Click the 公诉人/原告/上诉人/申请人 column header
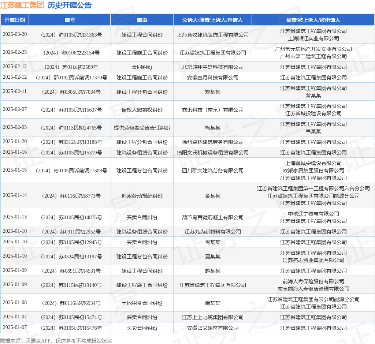The image size is (375, 344). coord(213,20)
